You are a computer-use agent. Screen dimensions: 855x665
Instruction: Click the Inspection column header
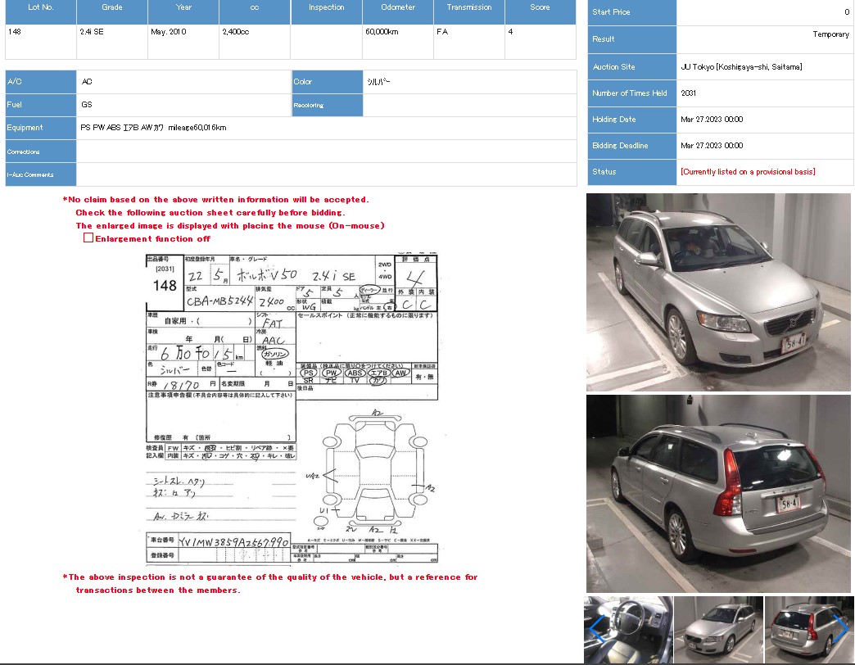click(326, 7)
